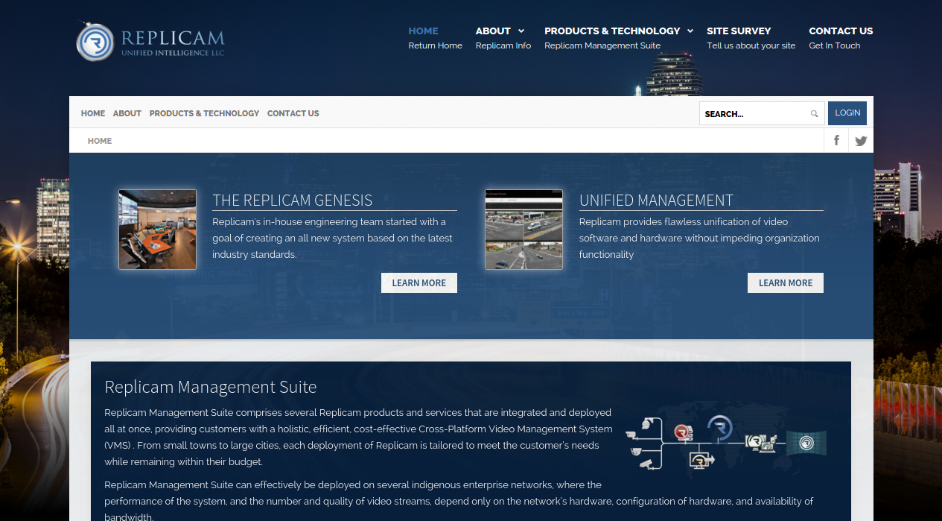Screen dimensions: 942x521
Task: Select HOME in secondary white menu bar
Action: 93,113
